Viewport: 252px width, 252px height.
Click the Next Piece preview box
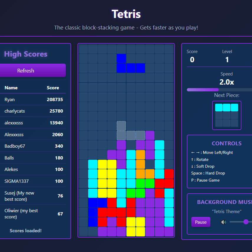coord(226,115)
